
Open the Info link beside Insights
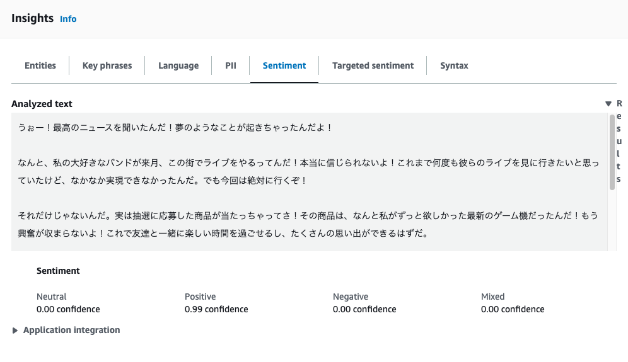coord(68,19)
